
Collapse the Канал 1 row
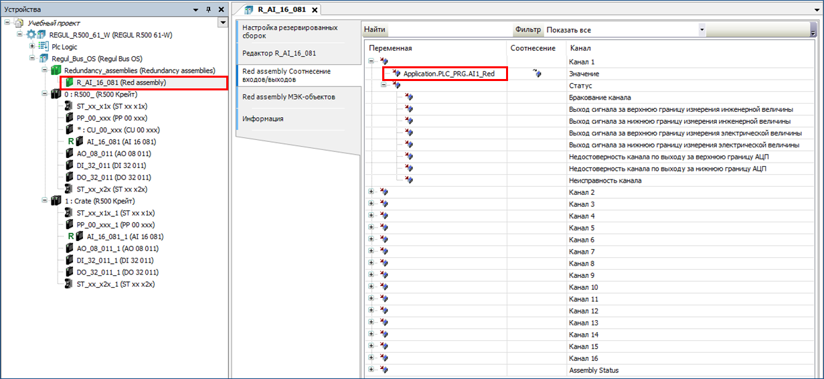click(372, 62)
